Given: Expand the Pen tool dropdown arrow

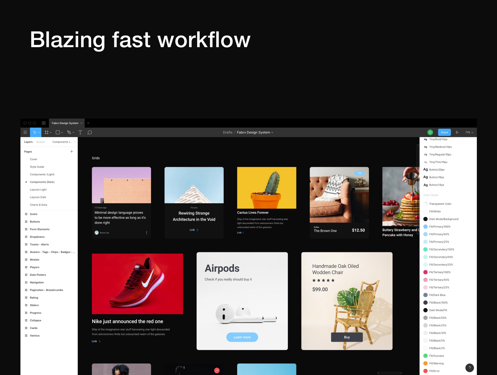Looking at the screenshot, I should coord(73,132).
